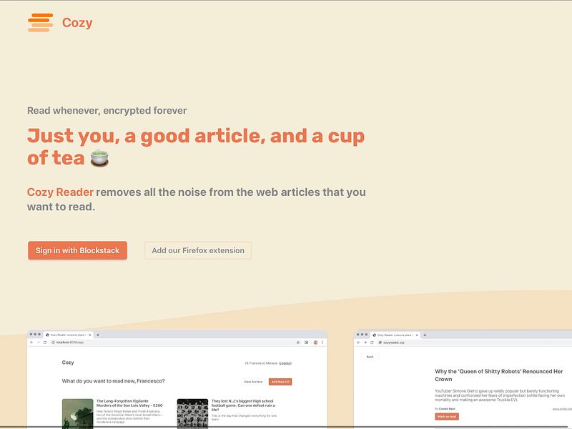572x429 pixels.
Task: Select the Cozy Reader tab in right mockup
Action: [x=395, y=335]
